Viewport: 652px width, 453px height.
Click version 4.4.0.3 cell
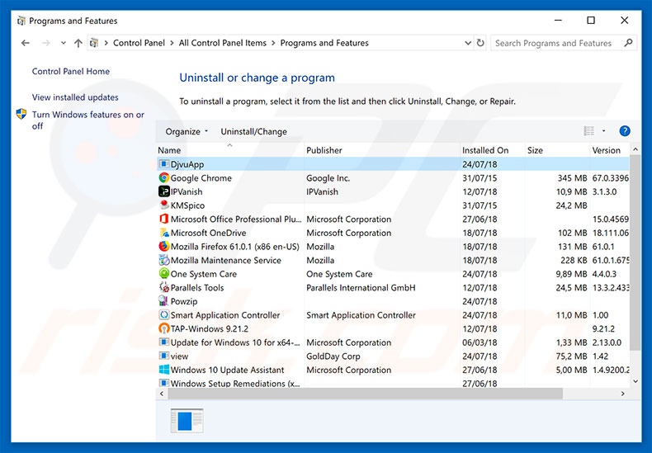tap(604, 274)
